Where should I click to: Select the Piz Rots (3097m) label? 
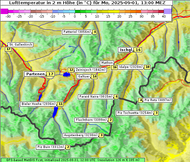pos(158,100)
